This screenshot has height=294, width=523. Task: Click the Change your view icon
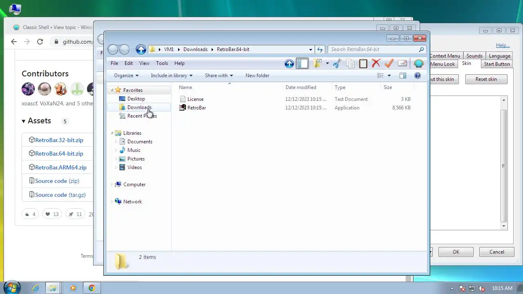380,76
